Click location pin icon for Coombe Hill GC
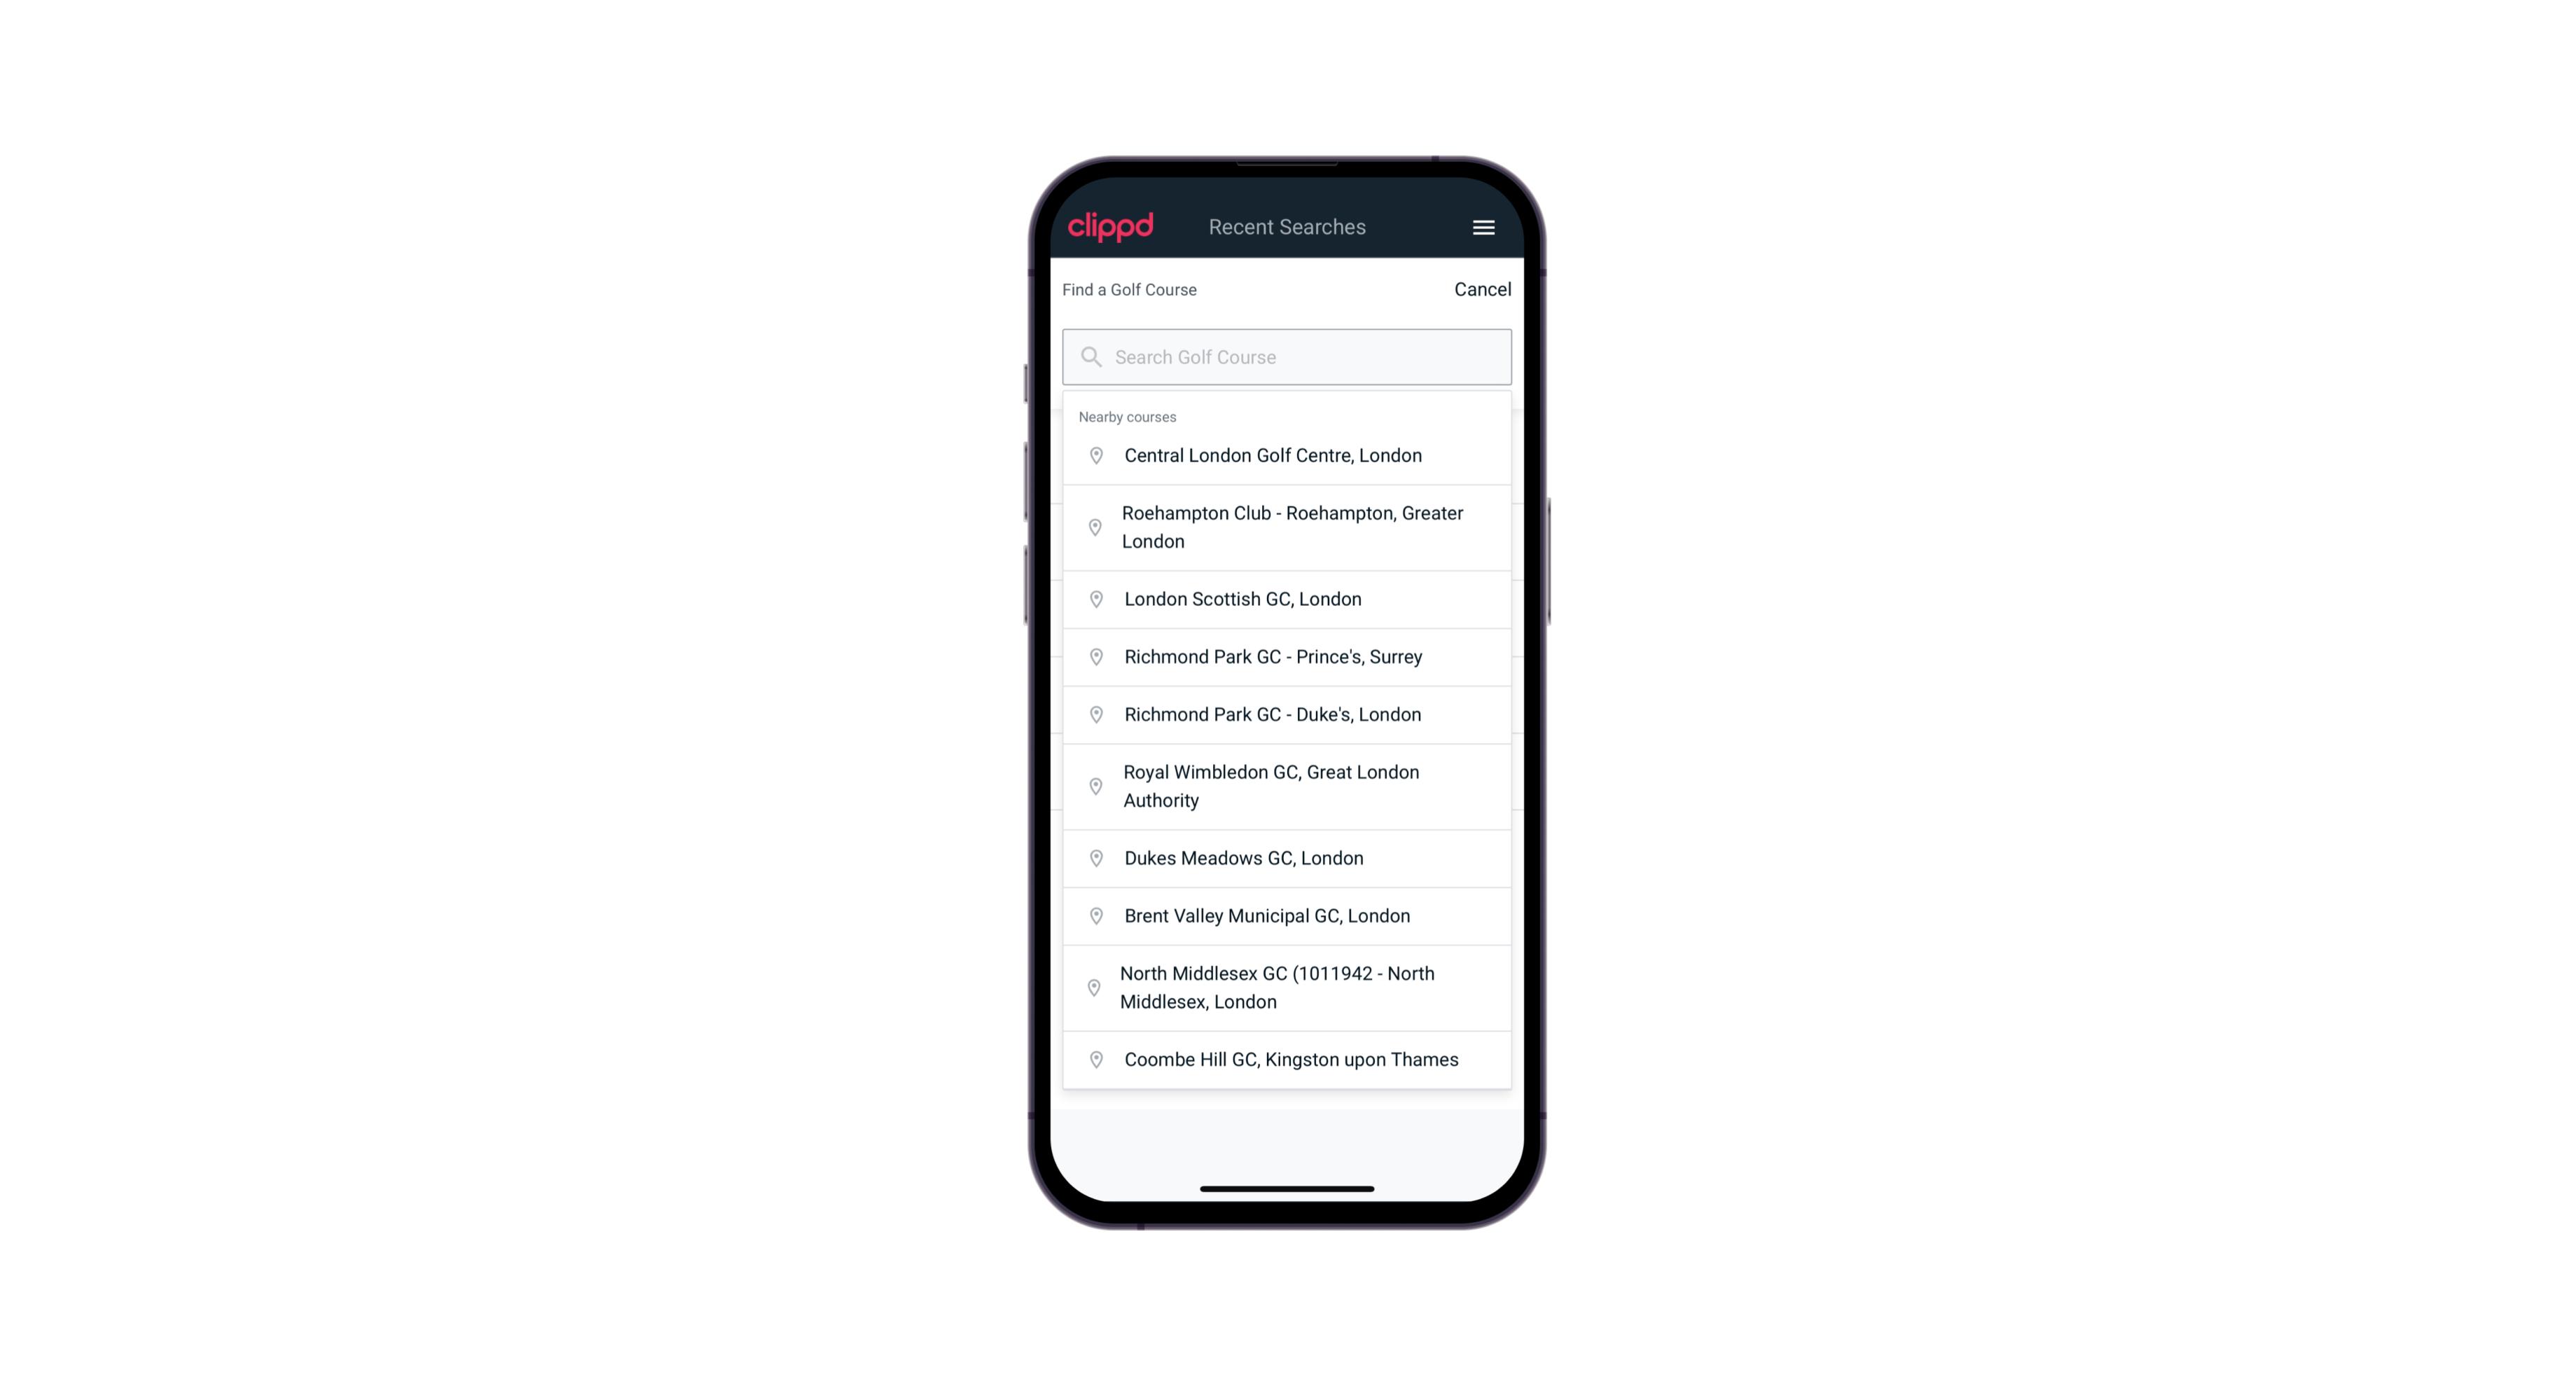Viewport: 2576px width, 1386px height. (x=1093, y=1060)
